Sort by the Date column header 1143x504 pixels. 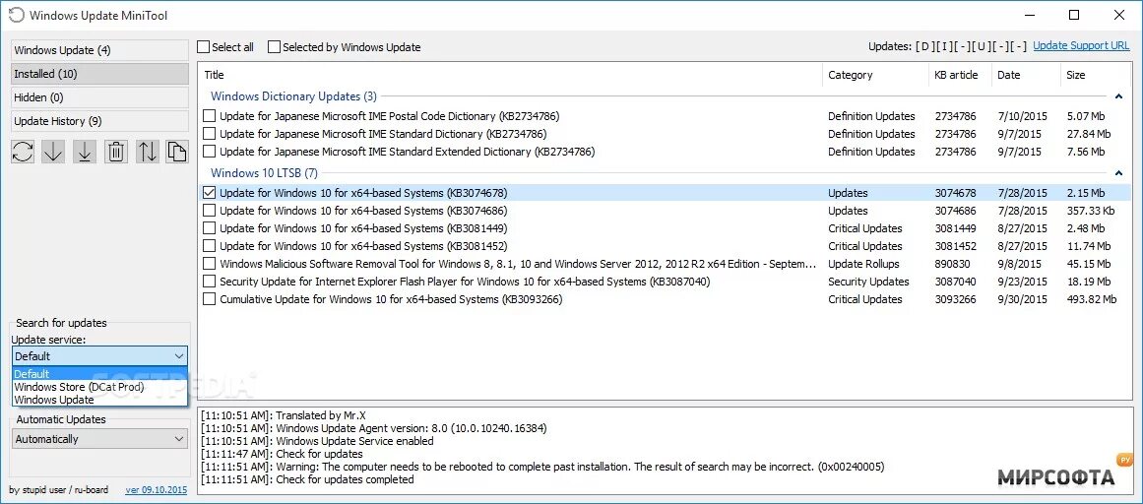point(1025,75)
